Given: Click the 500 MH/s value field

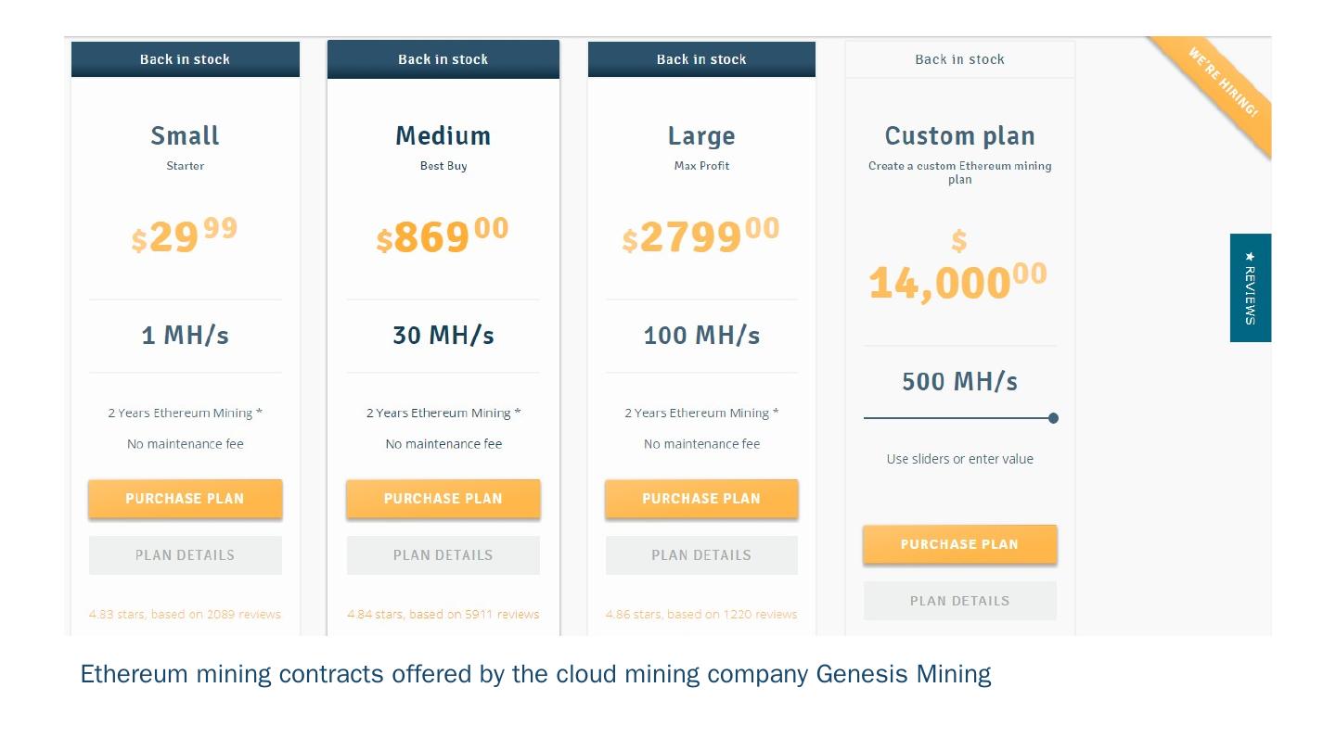Looking at the screenshot, I should pos(959,381).
